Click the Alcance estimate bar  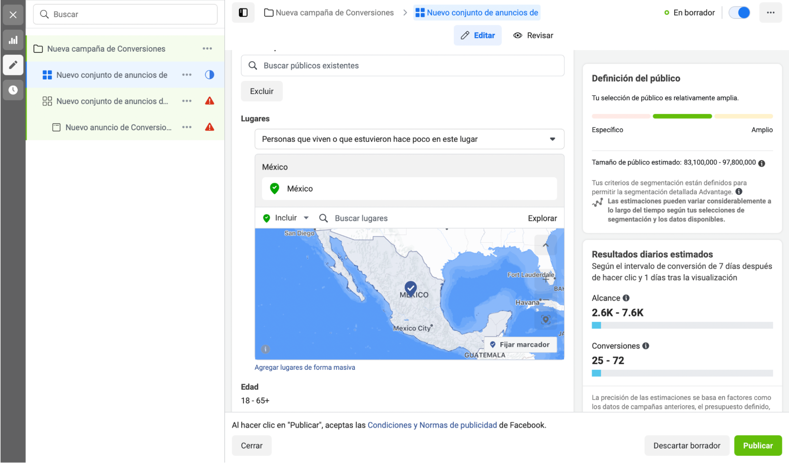point(682,326)
